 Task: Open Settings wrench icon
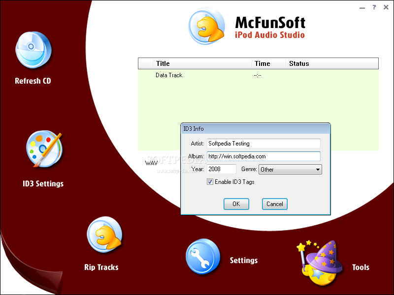203,256
